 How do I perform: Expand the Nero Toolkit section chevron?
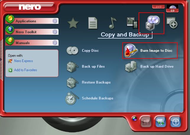pyautogui.click(x=55, y=32)
